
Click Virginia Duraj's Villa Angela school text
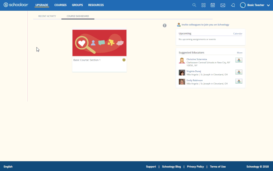point(207,75)
